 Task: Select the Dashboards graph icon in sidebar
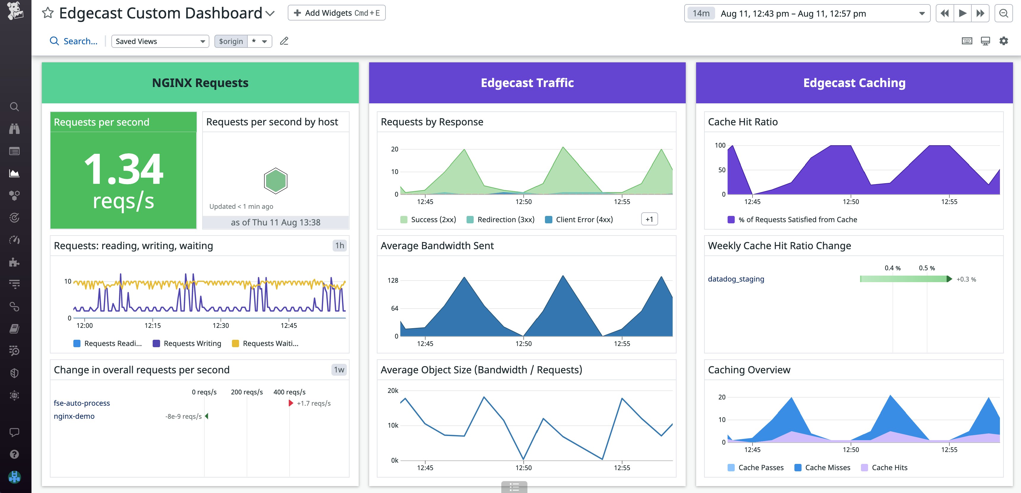click(14, 173)
